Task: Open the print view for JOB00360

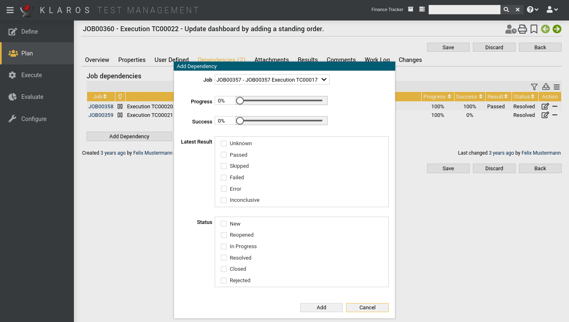Action: pos(523,29)
